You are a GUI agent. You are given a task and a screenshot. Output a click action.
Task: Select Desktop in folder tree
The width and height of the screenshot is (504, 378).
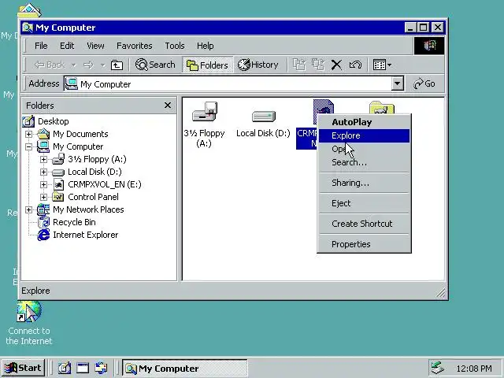(x=53, y=121)
